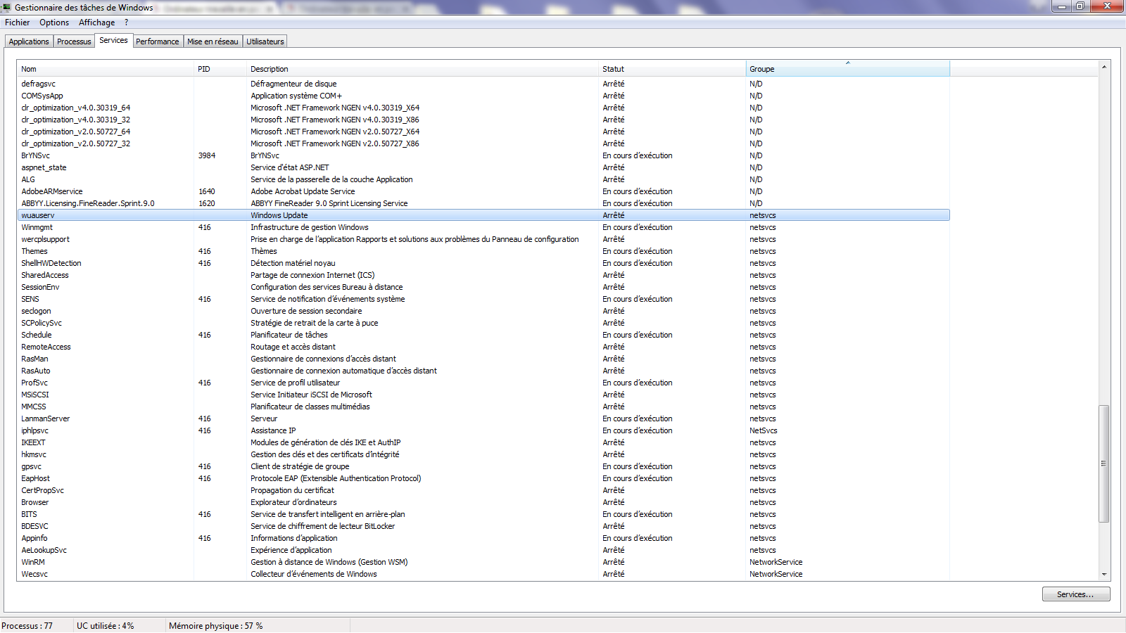Select clr_optimization_v2.0.50727_32 service
The image size is (1126, 633).
(x=483, y=143)
